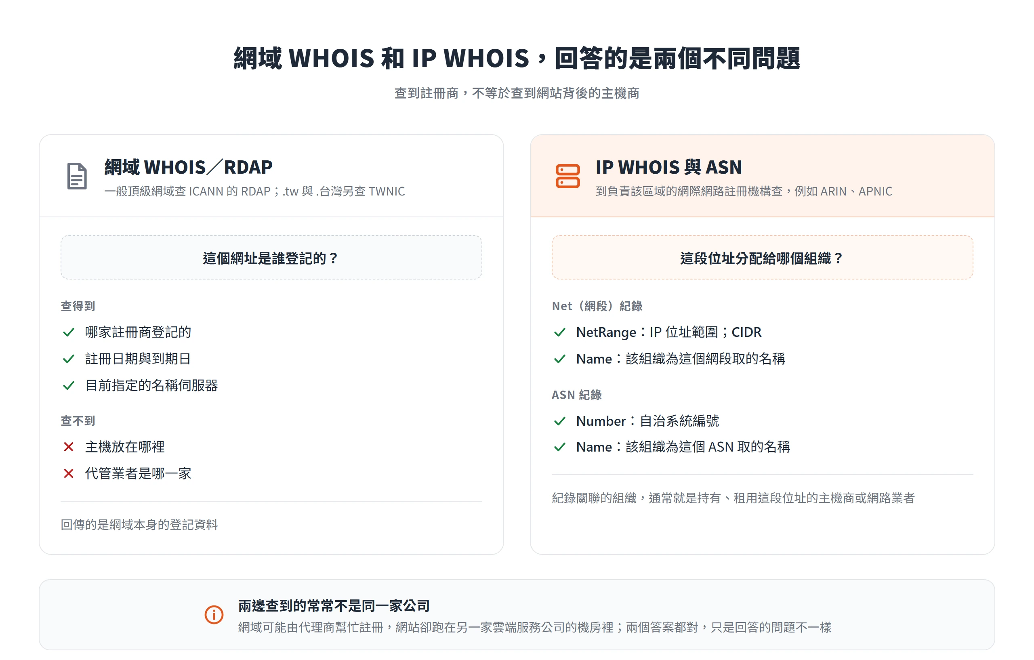Click the checkmark beside Name：該組織為這個 ASN 取的名稱
Image resolution: width=1034 pixels, height=660 pixels.
(560, 447)
